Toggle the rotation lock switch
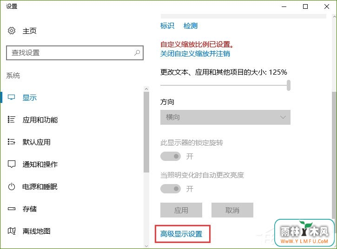 (171, 156)
